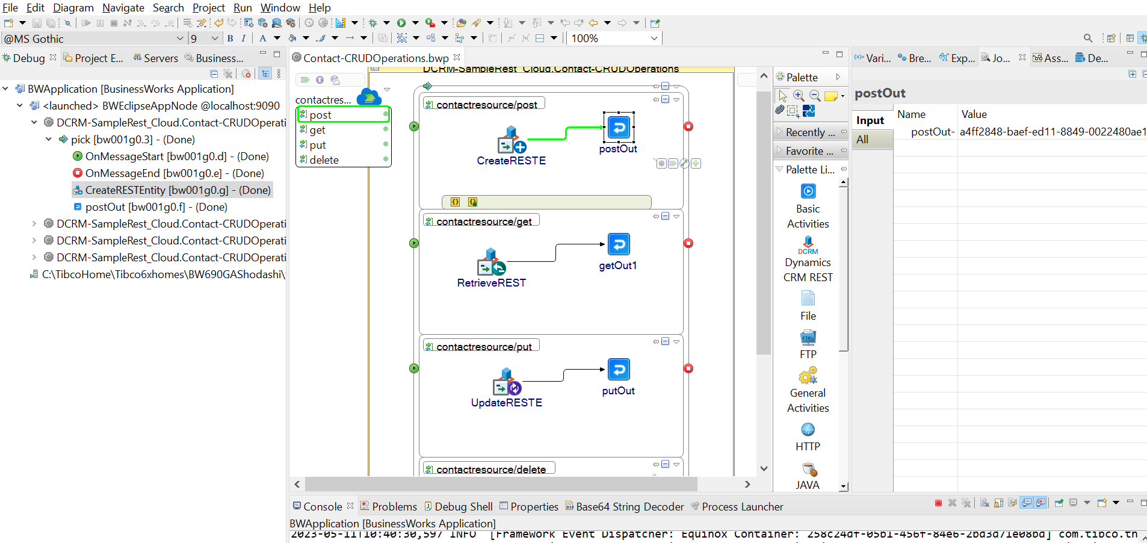
Task: Pick the Marquee selection tool in the palette
Action: (793, 111)
